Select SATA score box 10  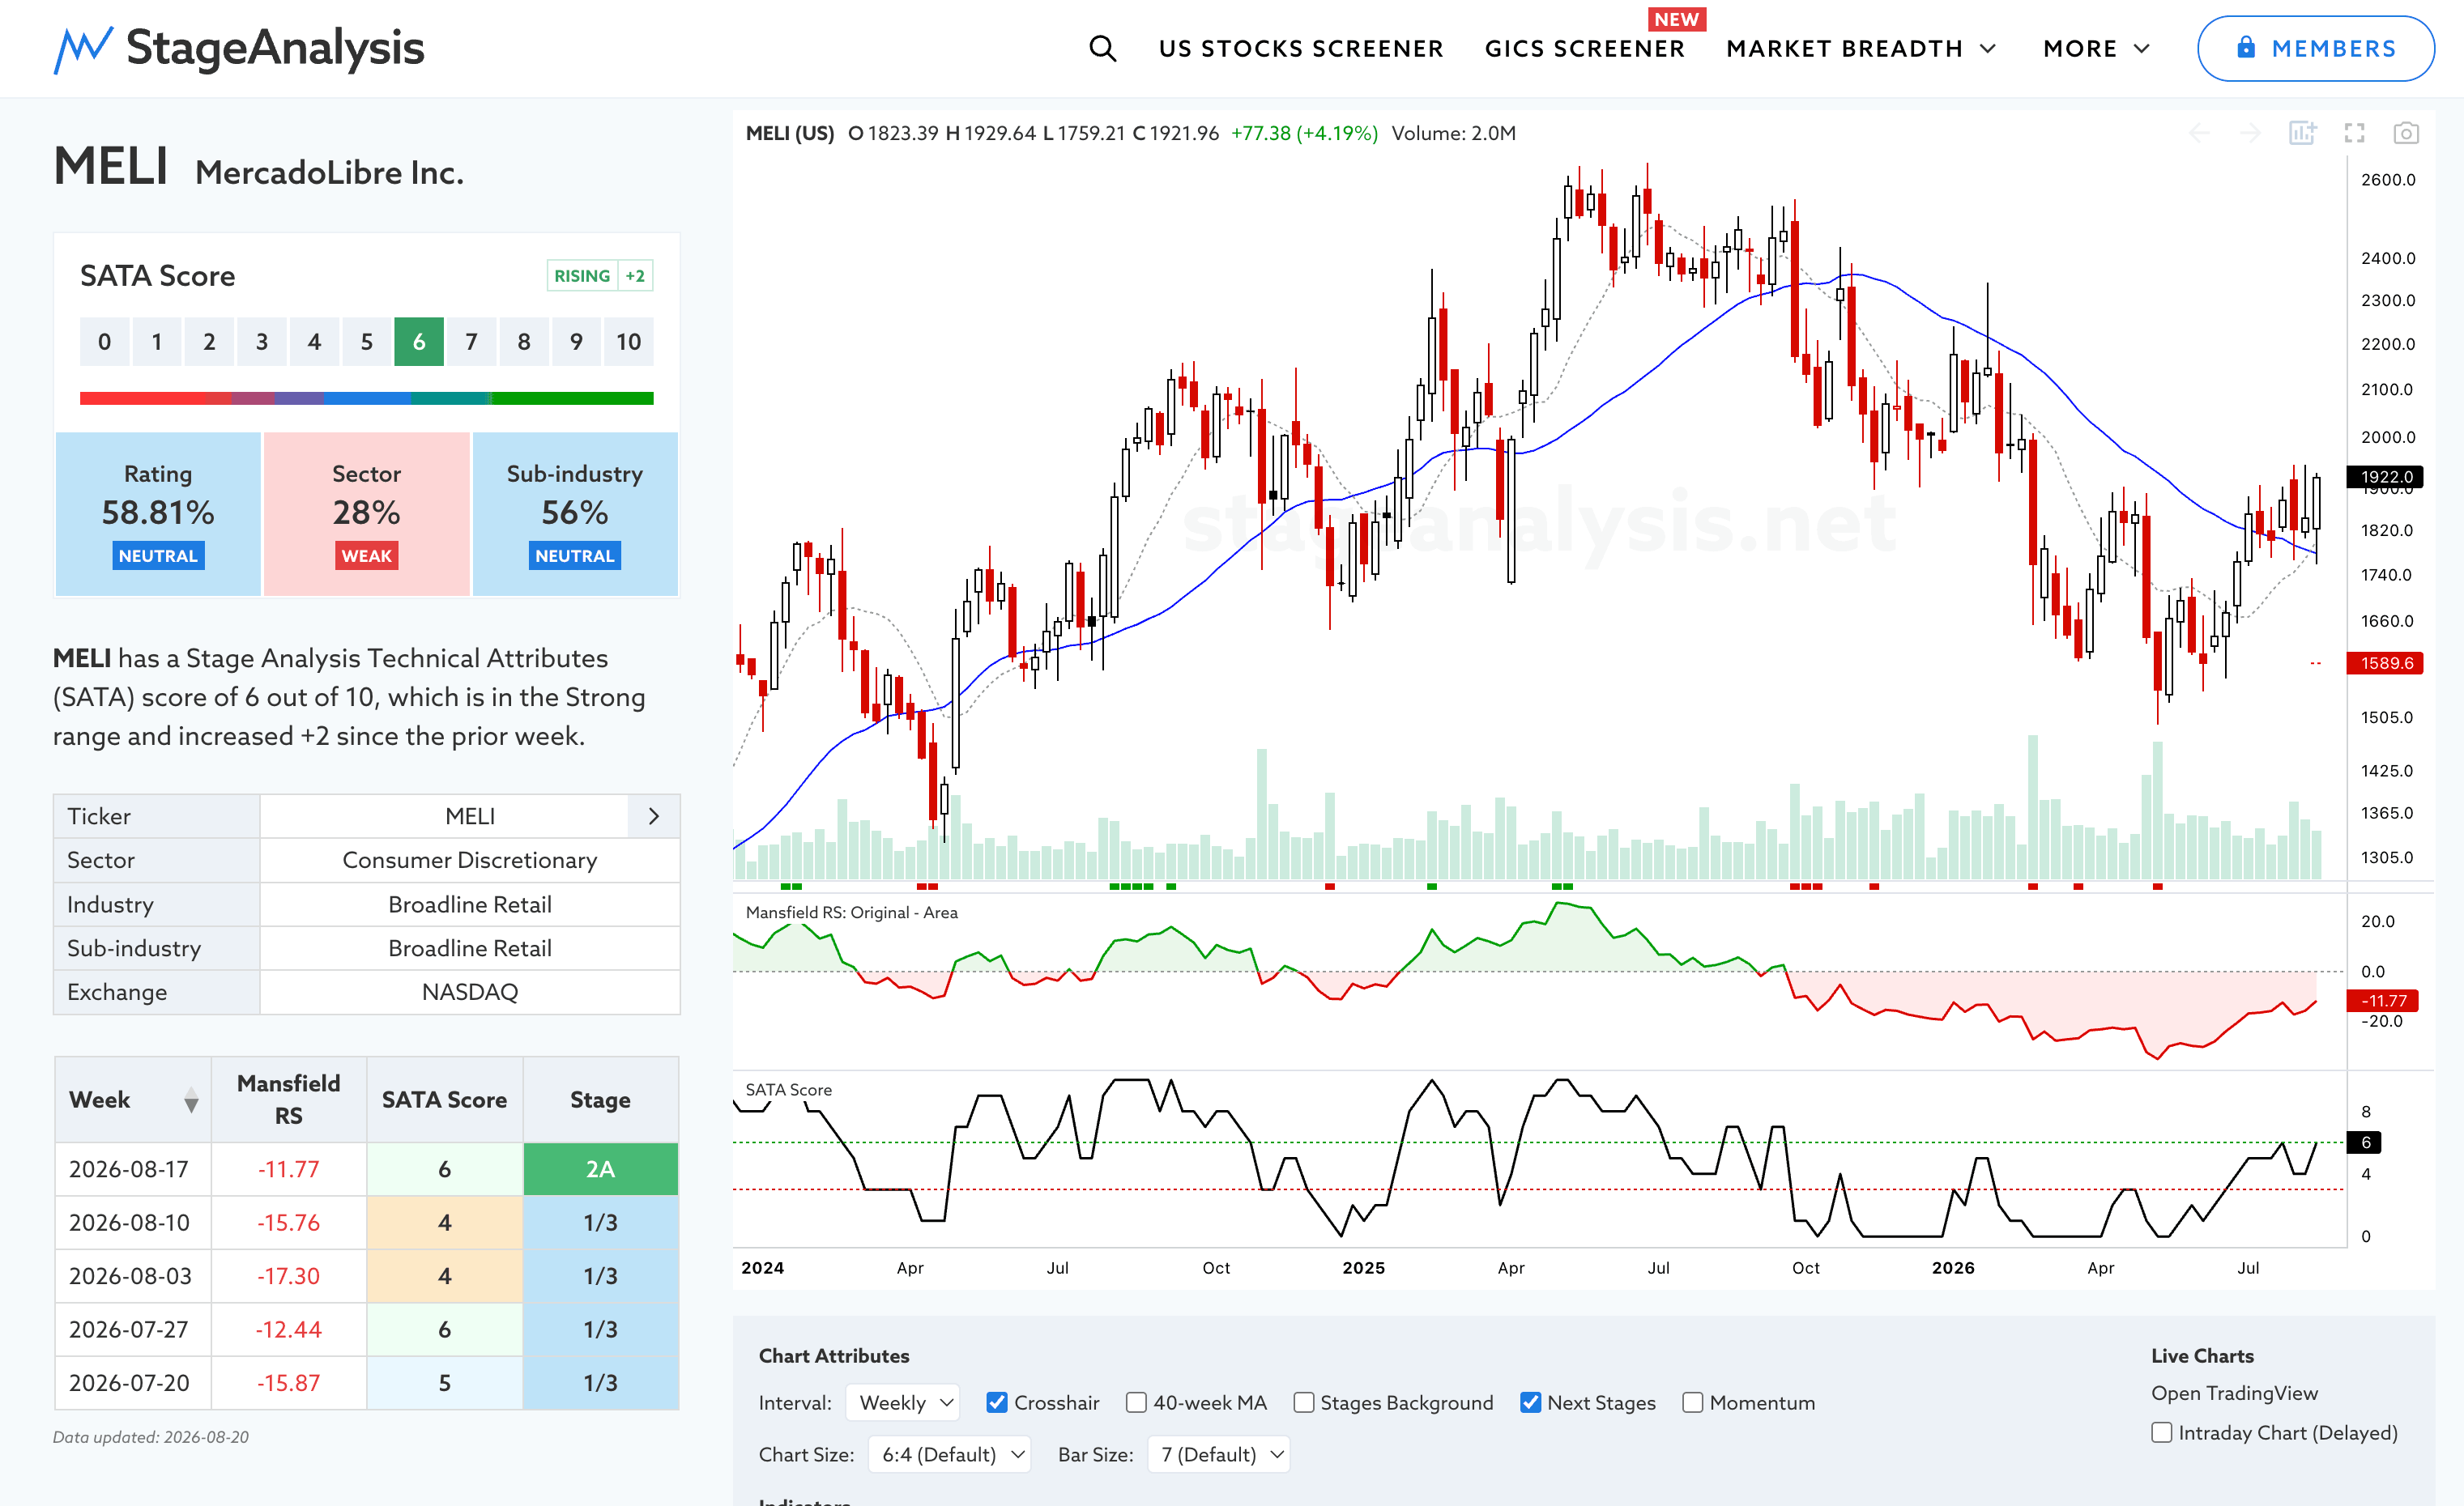[x=628, y=342]
